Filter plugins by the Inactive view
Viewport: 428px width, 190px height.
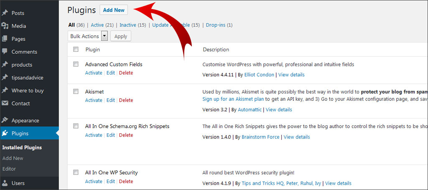click(x=127, y=25)
